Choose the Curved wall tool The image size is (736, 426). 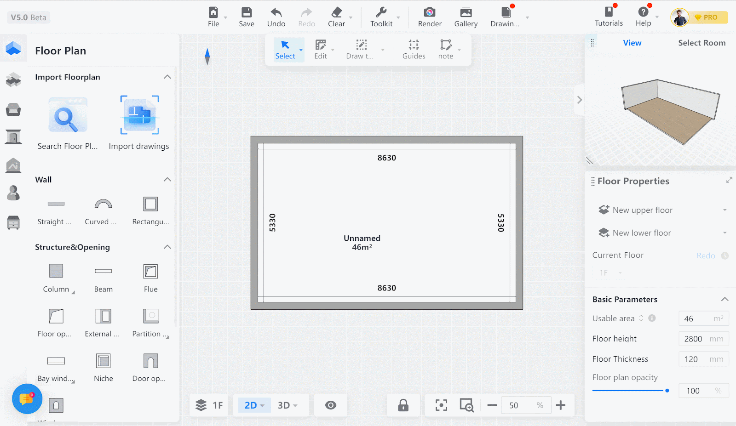coord(103,204)
